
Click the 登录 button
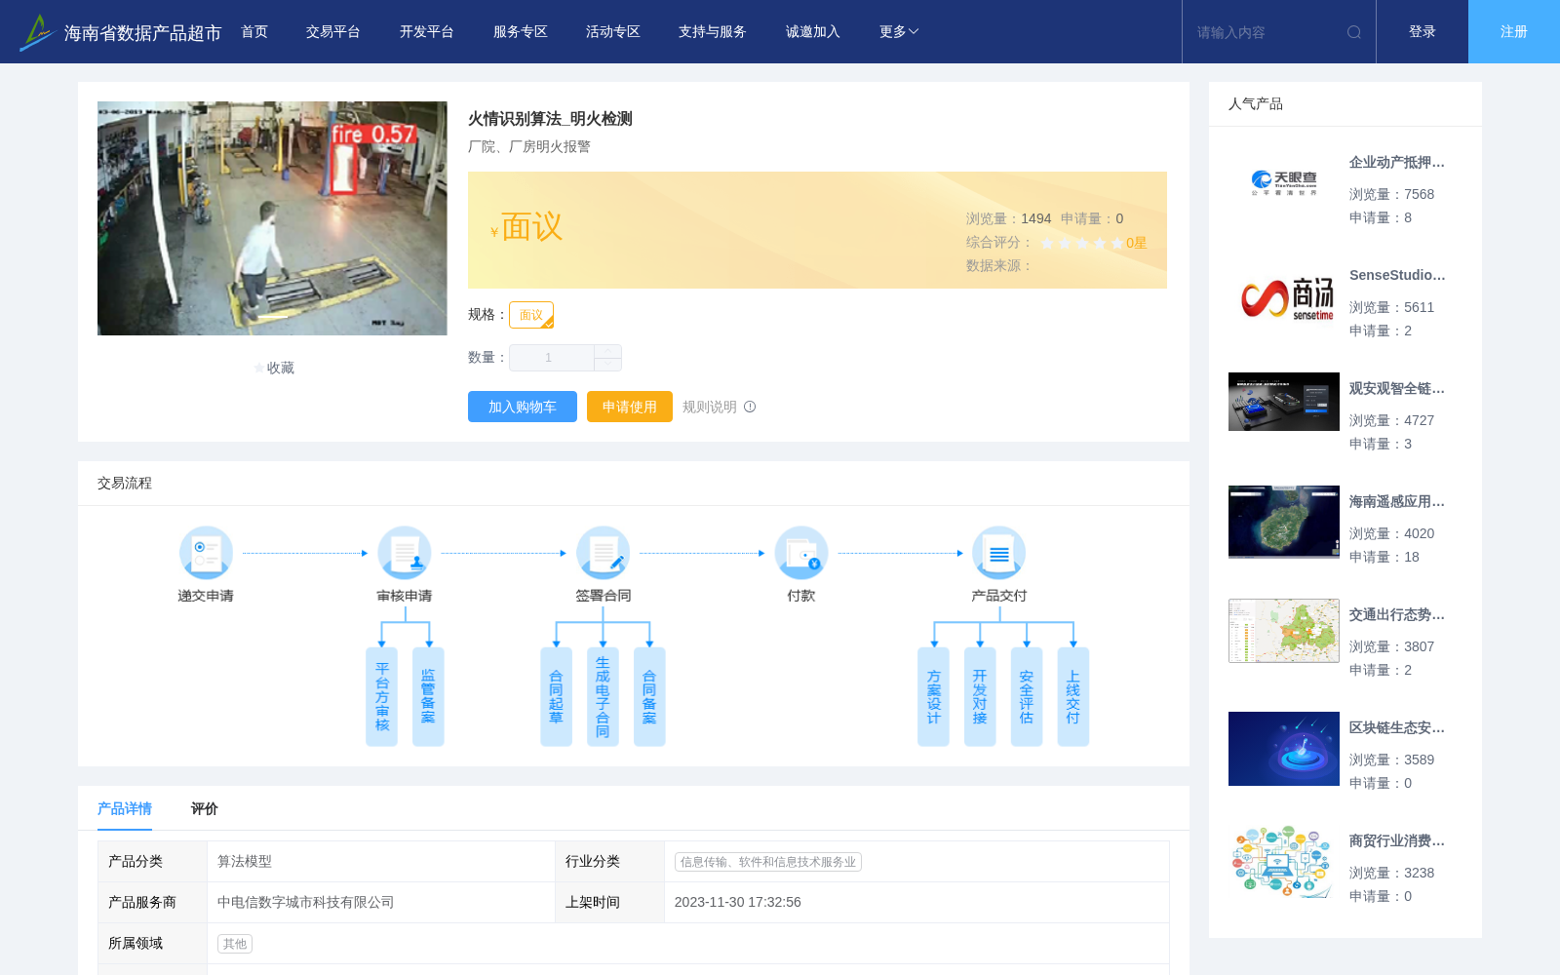click(x=1423, y=32)
